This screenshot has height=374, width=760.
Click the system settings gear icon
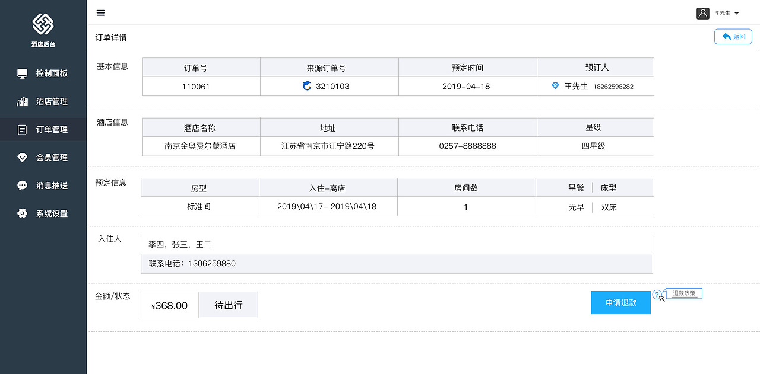click(x=23, y=213)
